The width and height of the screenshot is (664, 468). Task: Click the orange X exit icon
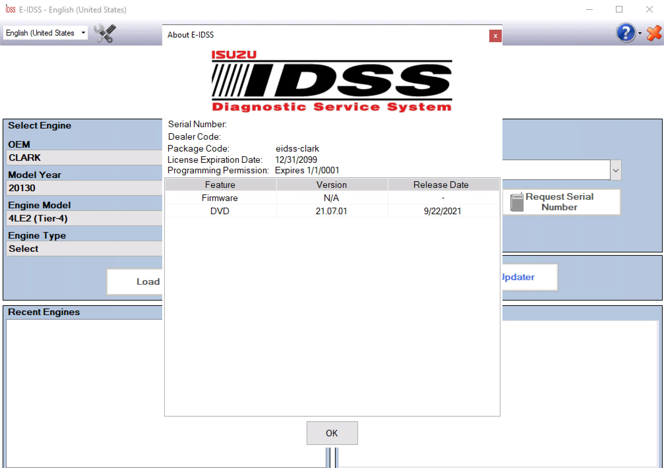[654, 33]
